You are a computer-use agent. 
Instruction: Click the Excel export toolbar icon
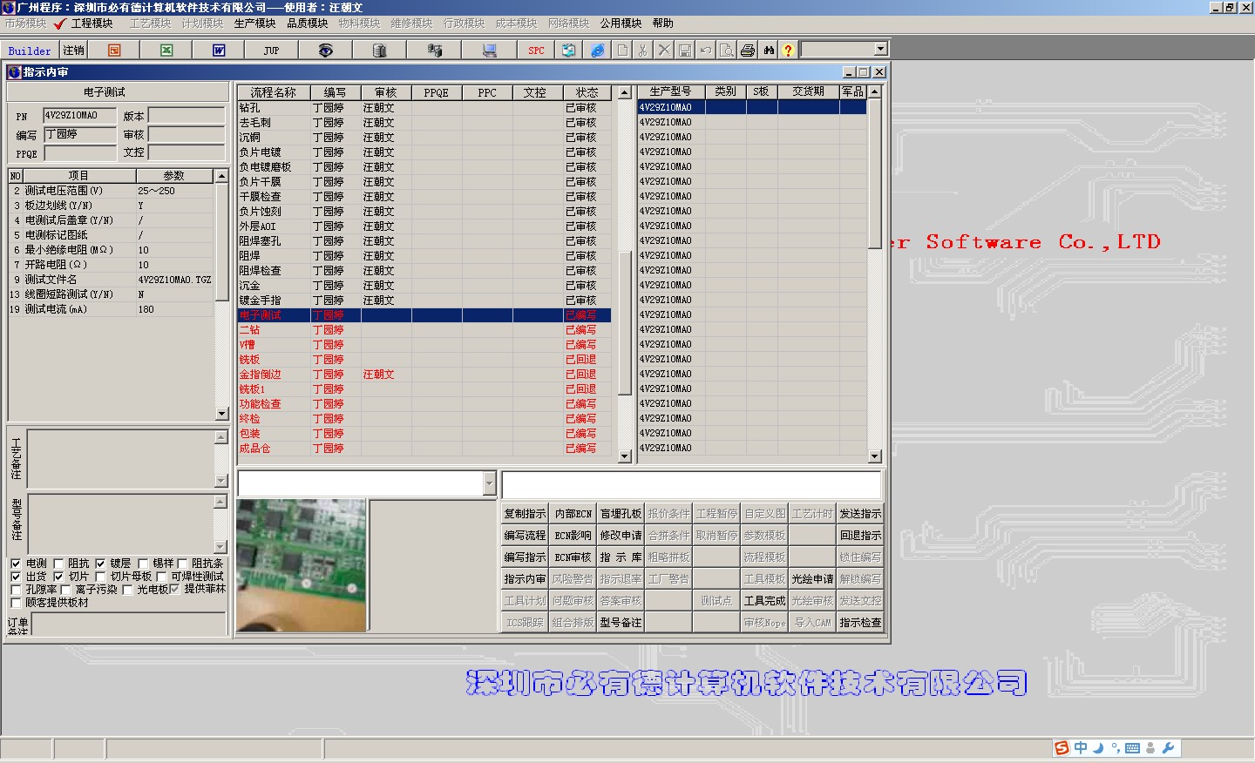click(166, 51)
